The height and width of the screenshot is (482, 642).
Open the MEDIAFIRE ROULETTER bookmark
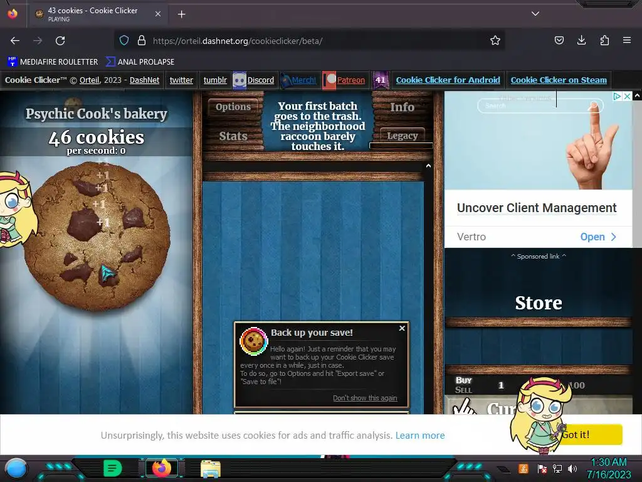53,62
